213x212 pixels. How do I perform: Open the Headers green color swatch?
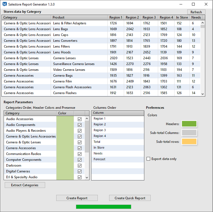click(x=189, y=124)
